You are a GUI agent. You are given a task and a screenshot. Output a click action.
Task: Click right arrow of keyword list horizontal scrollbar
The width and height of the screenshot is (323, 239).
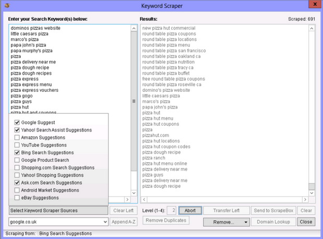127,199
